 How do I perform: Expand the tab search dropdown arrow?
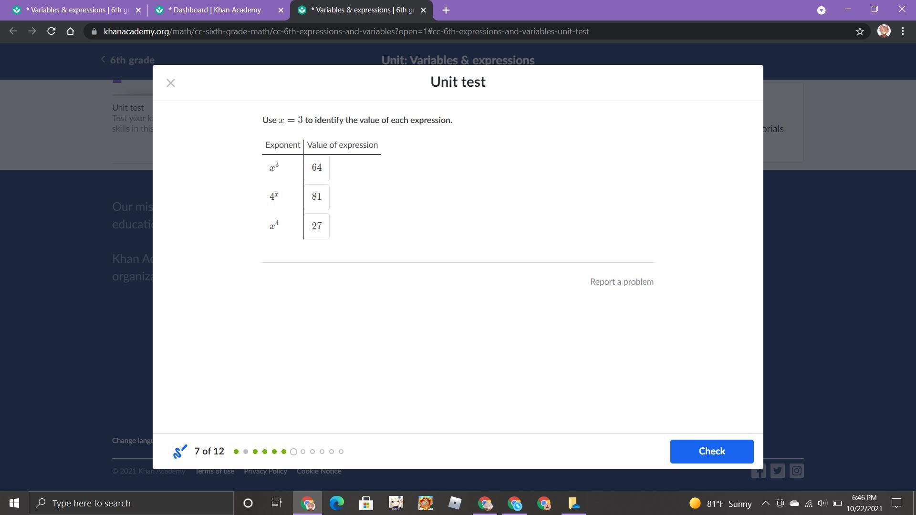[x=821, y=10]
